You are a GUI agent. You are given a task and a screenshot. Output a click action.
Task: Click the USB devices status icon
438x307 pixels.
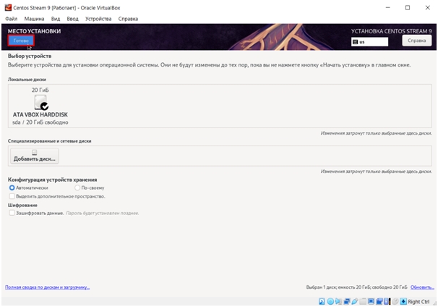pyautogui.click(x=355, y=301)
